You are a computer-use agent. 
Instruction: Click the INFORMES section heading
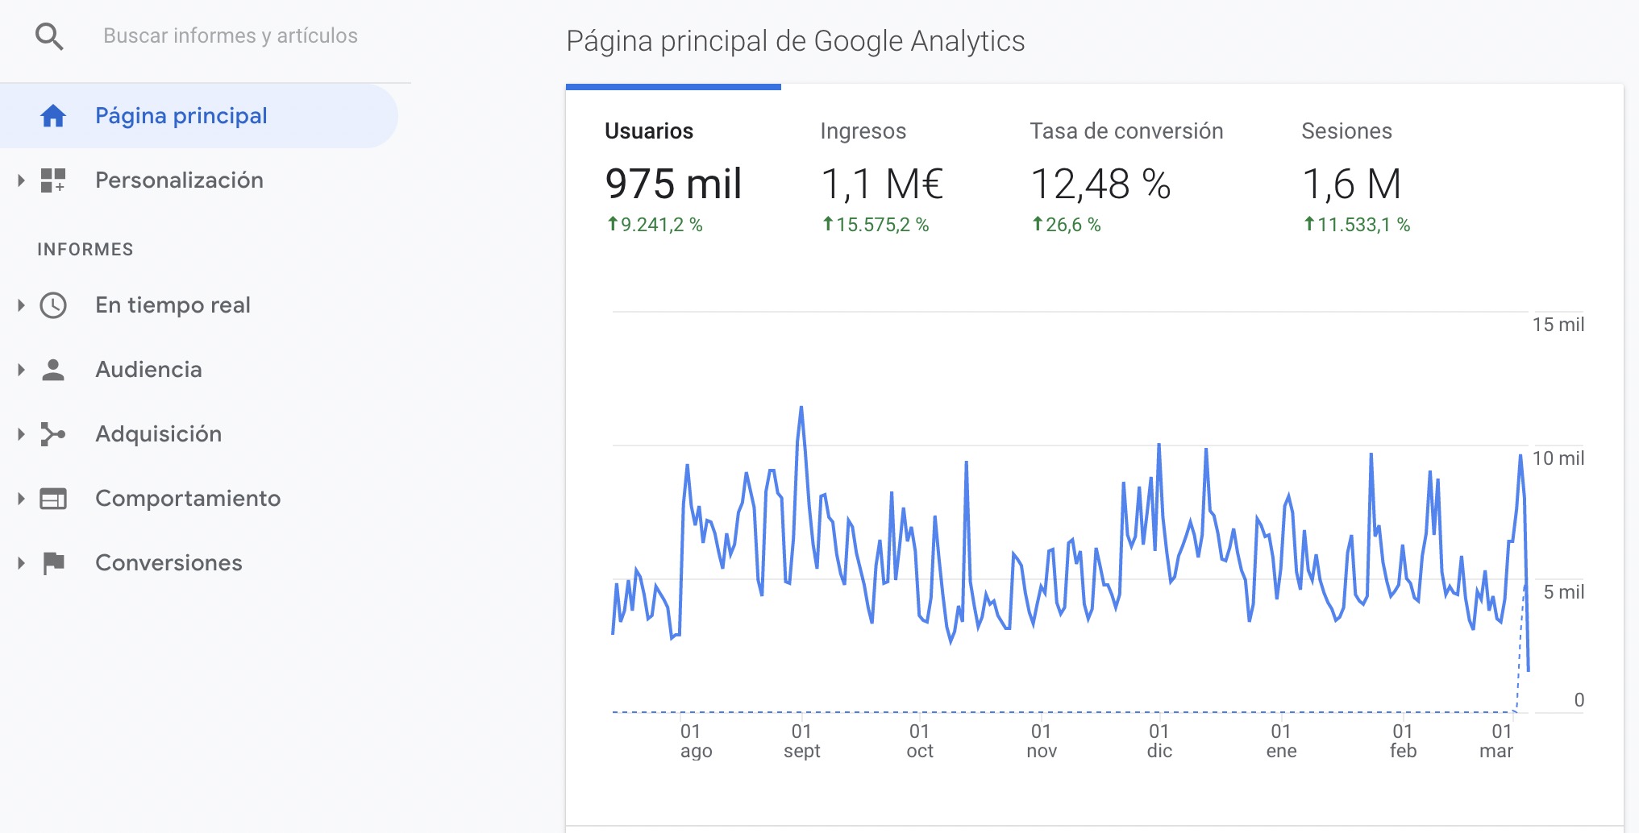pyautogui.click(x=85, y=250)
